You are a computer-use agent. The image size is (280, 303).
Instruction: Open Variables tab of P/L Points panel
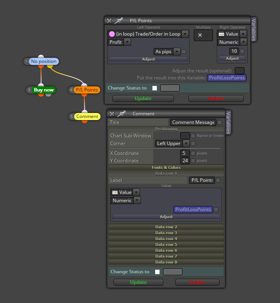tap(253, 29)
